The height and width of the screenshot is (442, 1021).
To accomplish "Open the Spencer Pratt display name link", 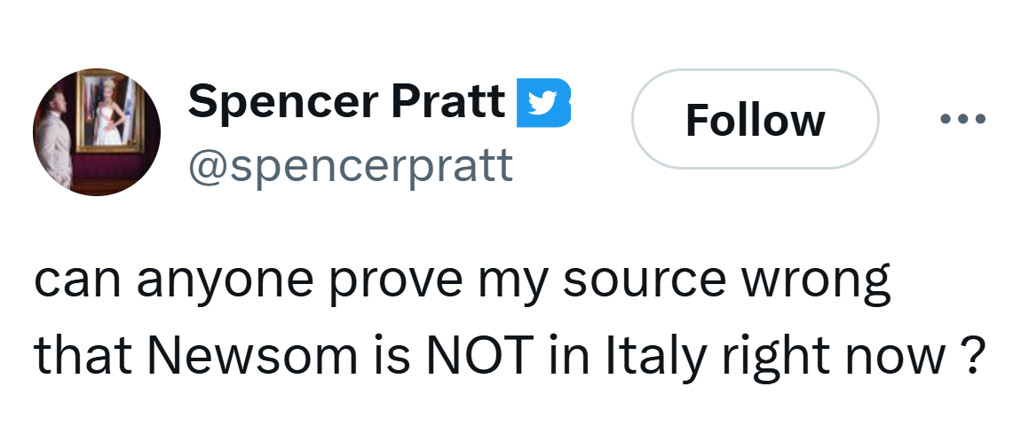I will 346,100.
